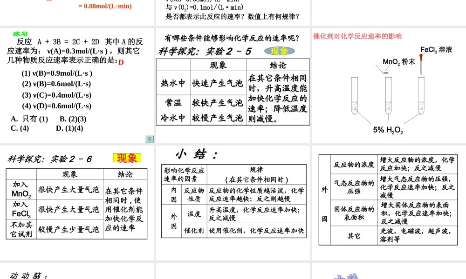Click the leftmost 5% H2O2 test tube

click(x=354, y=95)
